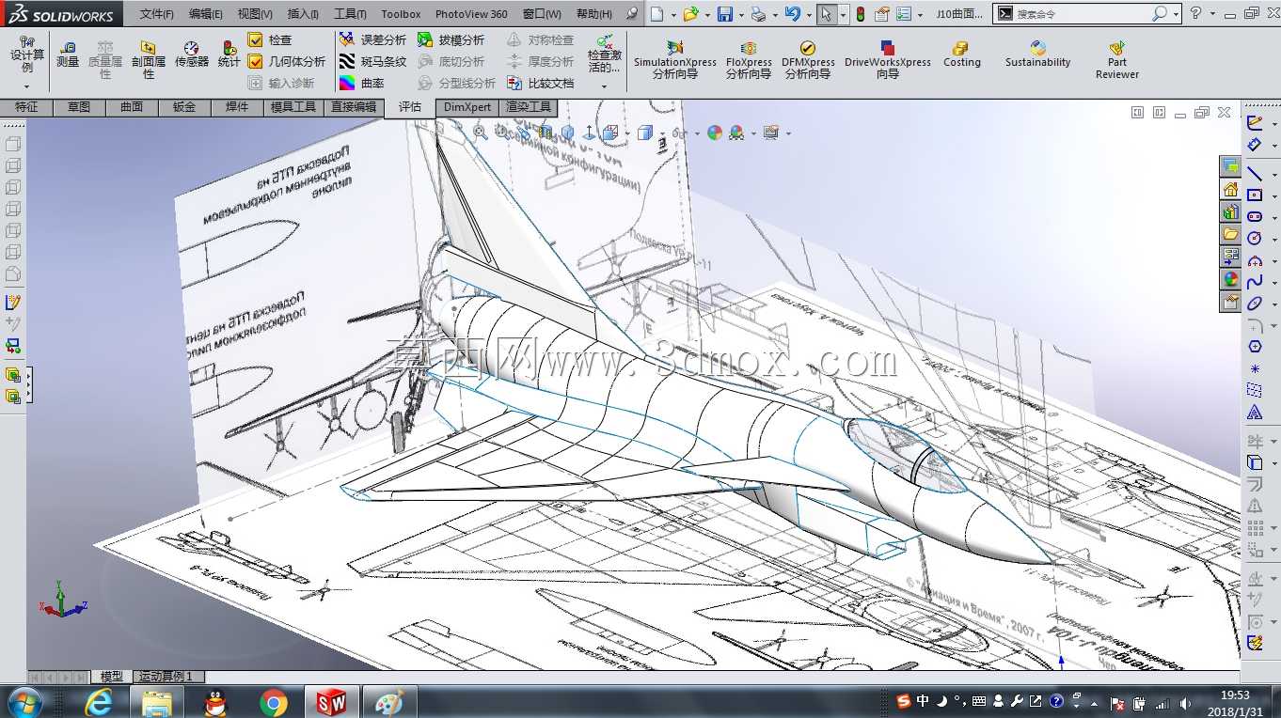Expand the 设计算例 dropdown arrow
1281x718 pixels.
tap(26, 86)
